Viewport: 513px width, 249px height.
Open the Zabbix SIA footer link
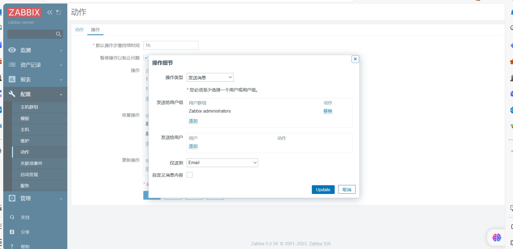pyautogui.click(x=320, y=244)
